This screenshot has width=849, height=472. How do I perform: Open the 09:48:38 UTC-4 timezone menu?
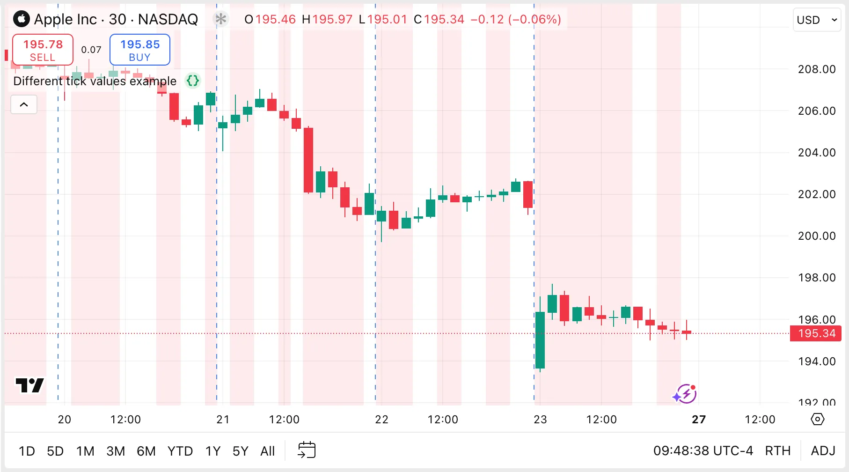pyautogui.click(x=703, y=451)
